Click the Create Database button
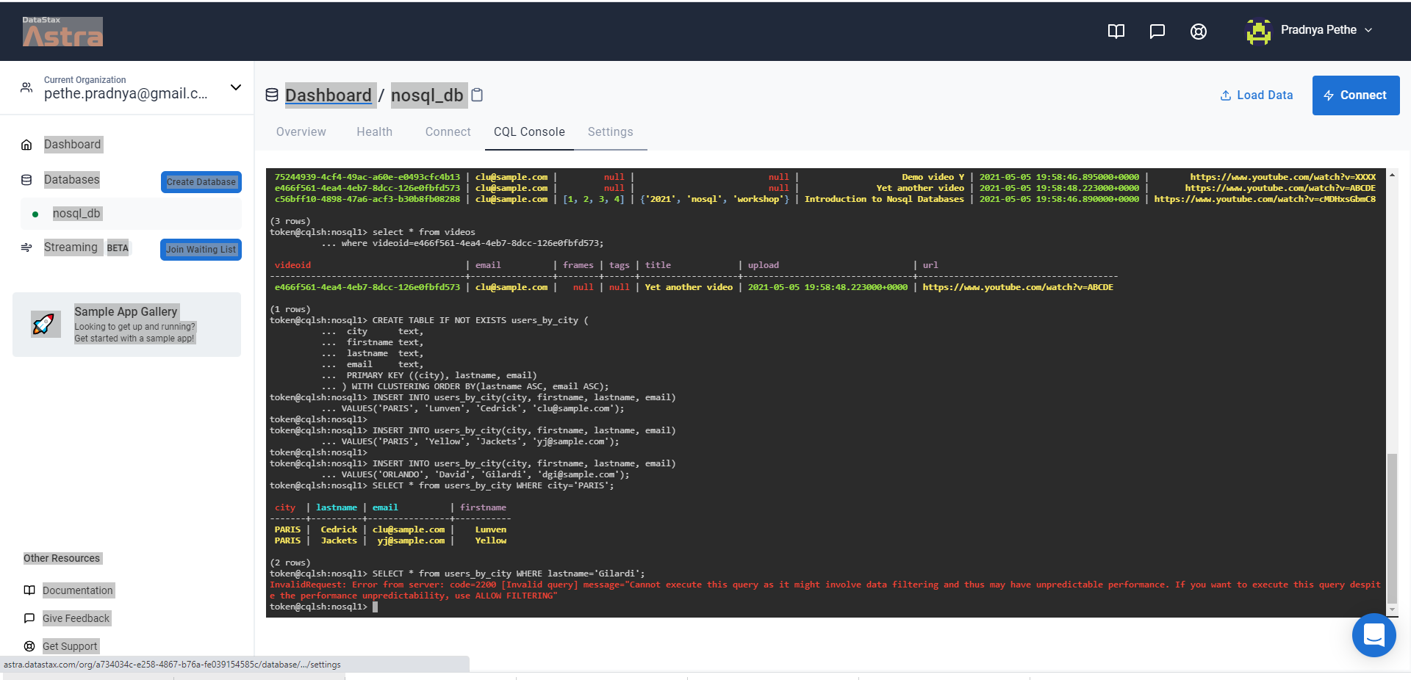The width and height of the screenshot is (1411, 680). [x=201, y=181]
